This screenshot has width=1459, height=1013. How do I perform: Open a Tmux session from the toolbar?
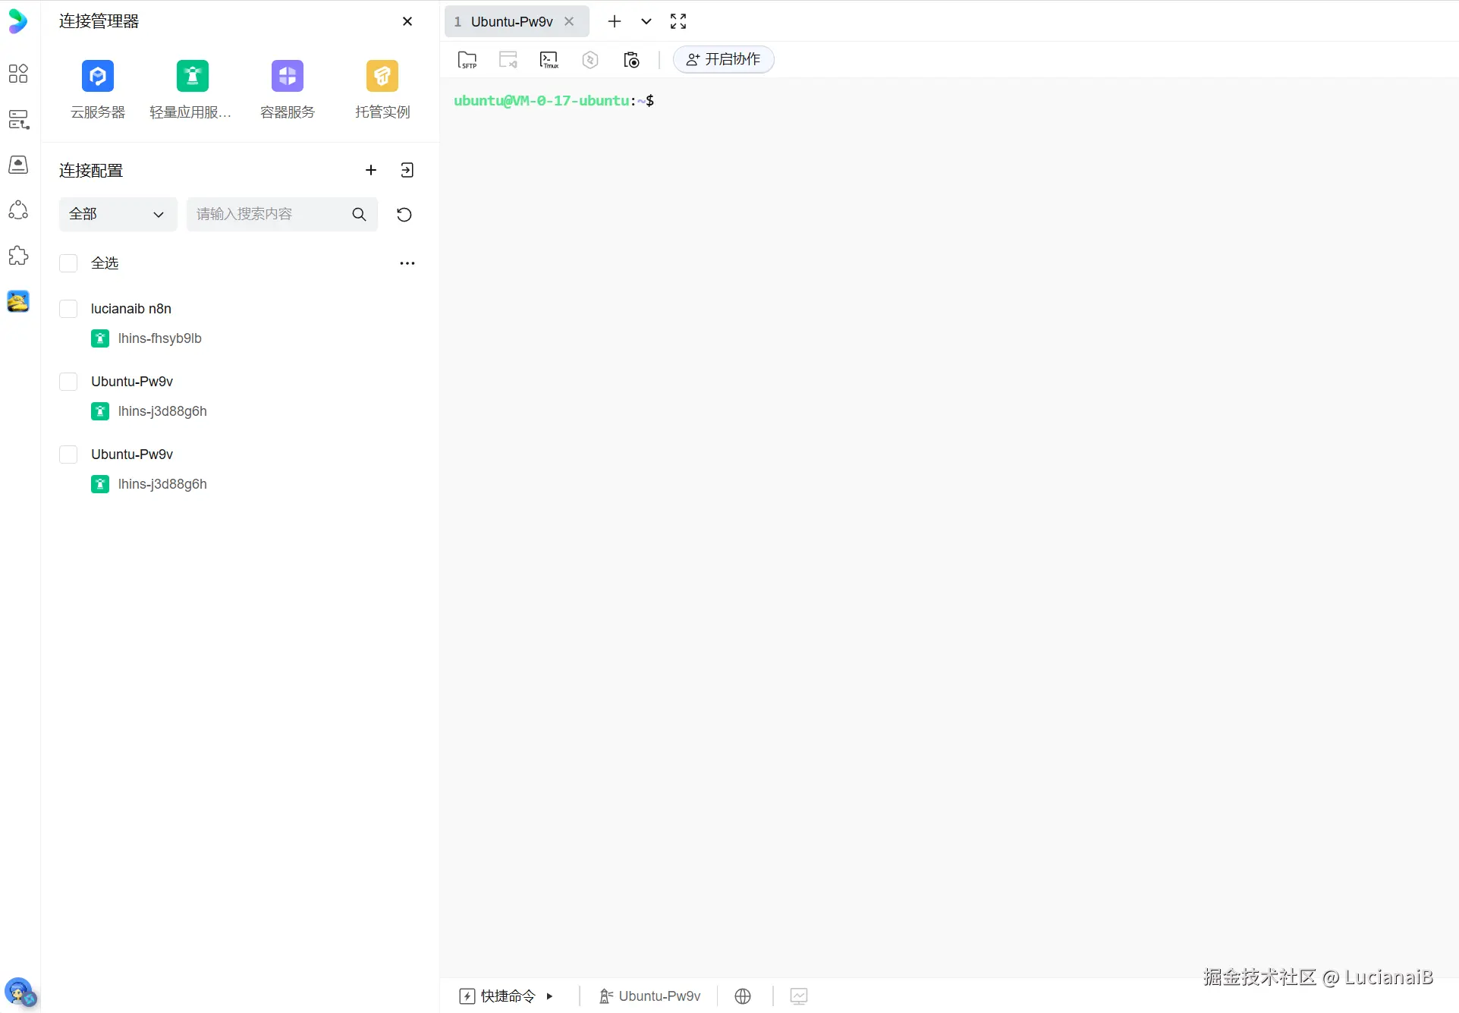548,59
